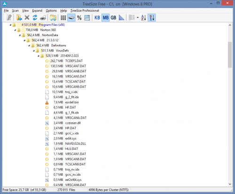Refresh the scan with blue arrows icon
This screenshot has width=235, height=194.
point(35,17)
